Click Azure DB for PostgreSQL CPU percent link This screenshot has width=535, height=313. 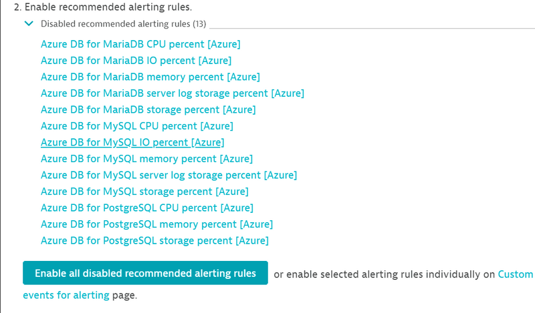coord(146,208)
